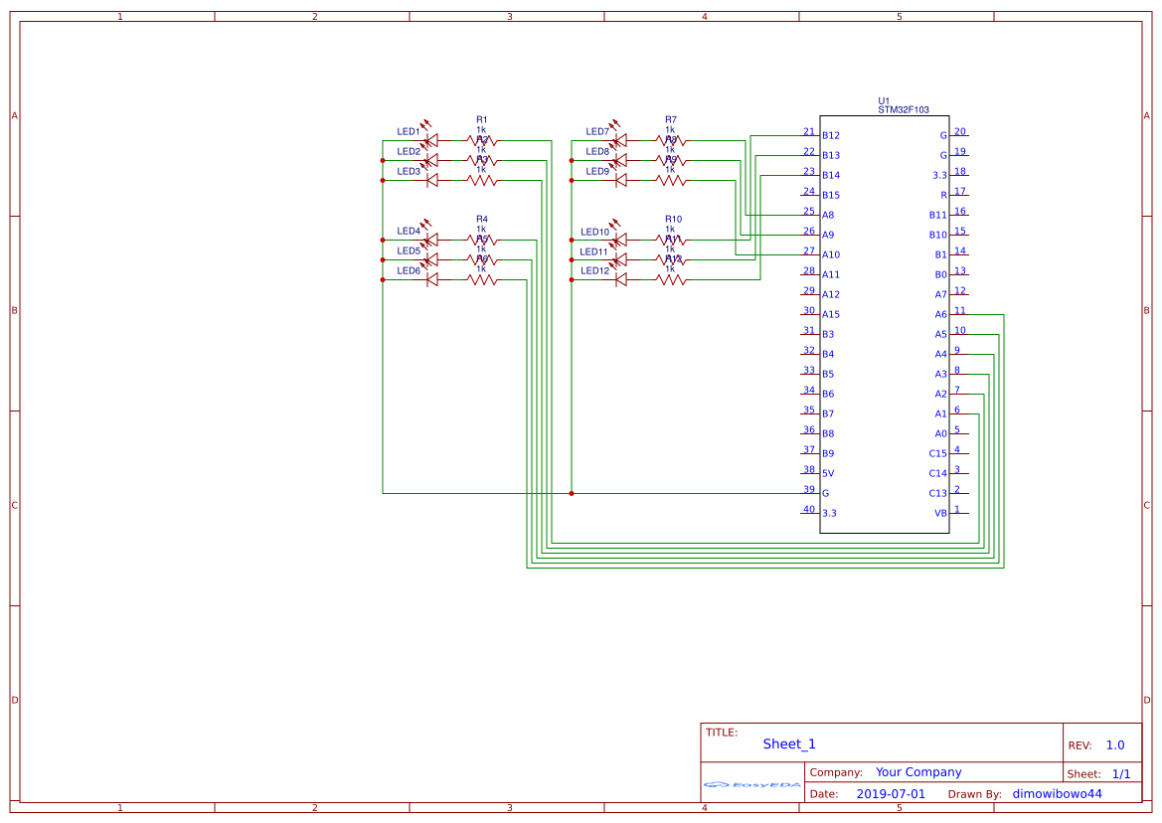
Task: Pick the LED12 diode symbol
Action: [620, 279]
